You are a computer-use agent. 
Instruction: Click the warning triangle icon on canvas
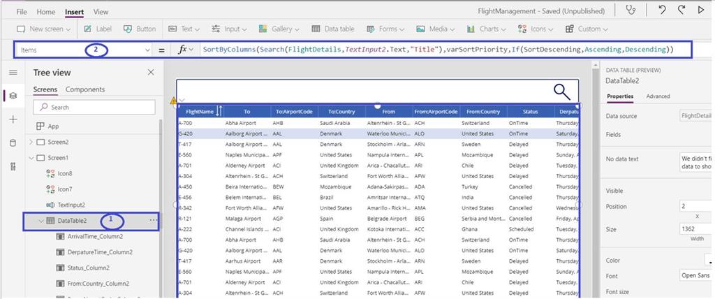click(173, 101)
